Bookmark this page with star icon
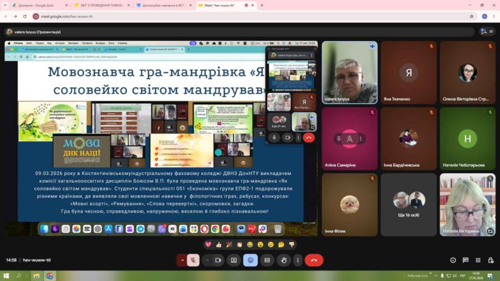Viewport: 500px width, 281px height. (471, 16)
